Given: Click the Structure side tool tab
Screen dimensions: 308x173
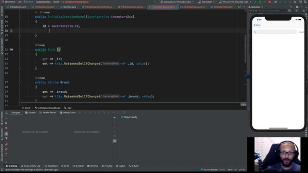Looking at the screenshot, I should click(2, 135).
